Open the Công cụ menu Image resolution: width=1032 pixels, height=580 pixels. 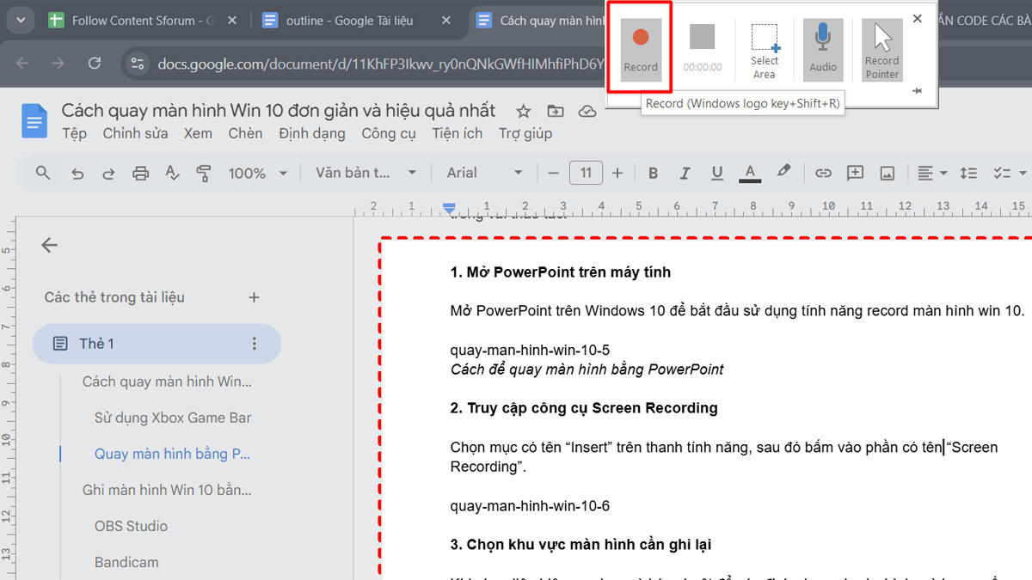(389, 133)
